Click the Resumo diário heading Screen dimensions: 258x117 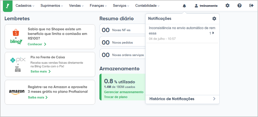117,19
